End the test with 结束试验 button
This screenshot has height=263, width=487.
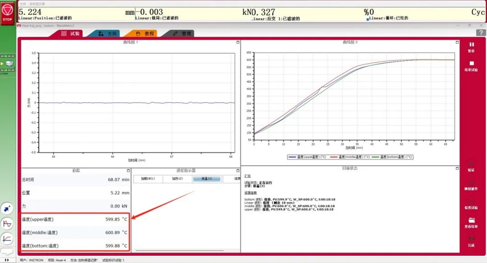click(x=472, y=66)
